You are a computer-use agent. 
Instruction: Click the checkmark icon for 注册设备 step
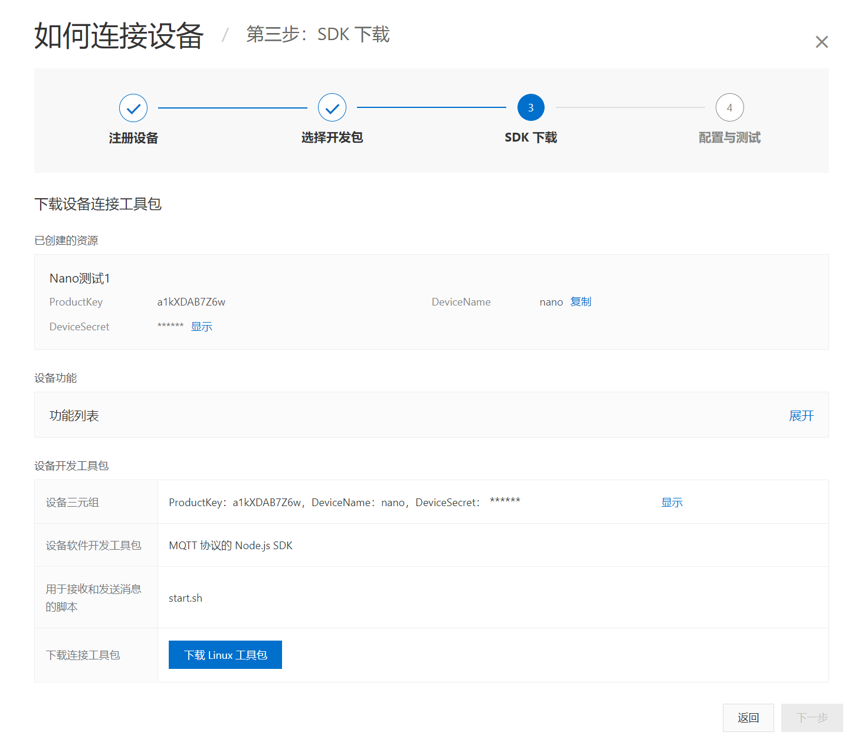coord(133,107)
